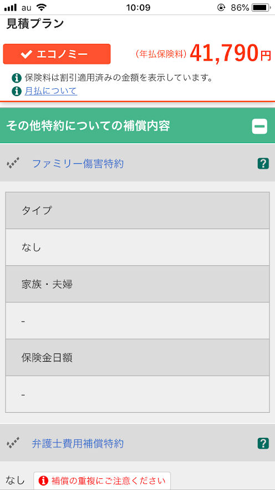Image resolution: width=275 pixels, height=490 pixels.
Task: Tap the 年払保険料 41,790円 amount
Action: click(203, 54)
